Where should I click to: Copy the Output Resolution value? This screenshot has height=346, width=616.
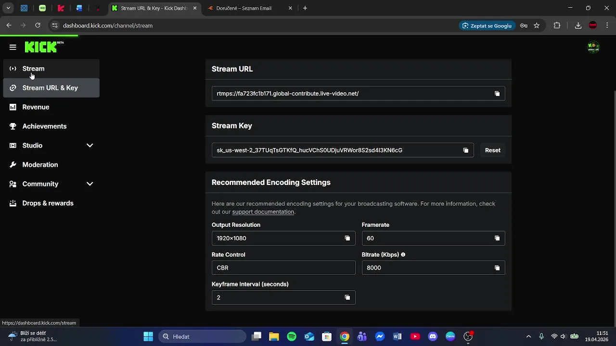coord(347,238)
